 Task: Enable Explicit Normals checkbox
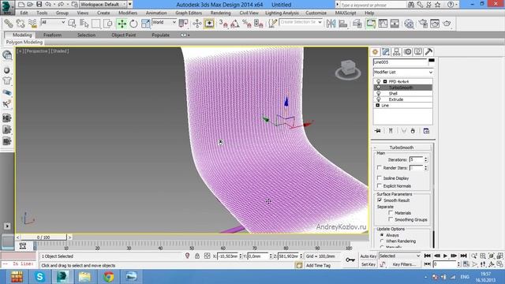pyautogui.click(x=379, y=185)
